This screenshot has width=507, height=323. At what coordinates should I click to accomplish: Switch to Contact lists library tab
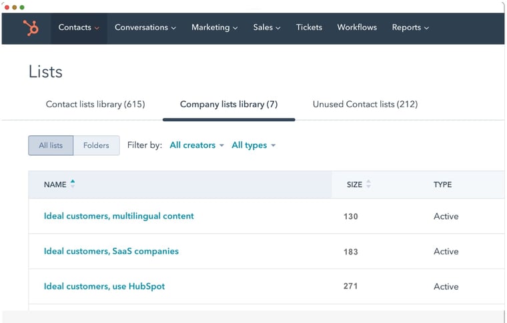(x=95, y=105)
